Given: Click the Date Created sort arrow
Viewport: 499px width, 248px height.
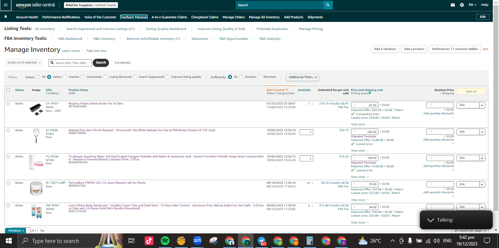Looking at the screenshot, I should coord(287,90).
